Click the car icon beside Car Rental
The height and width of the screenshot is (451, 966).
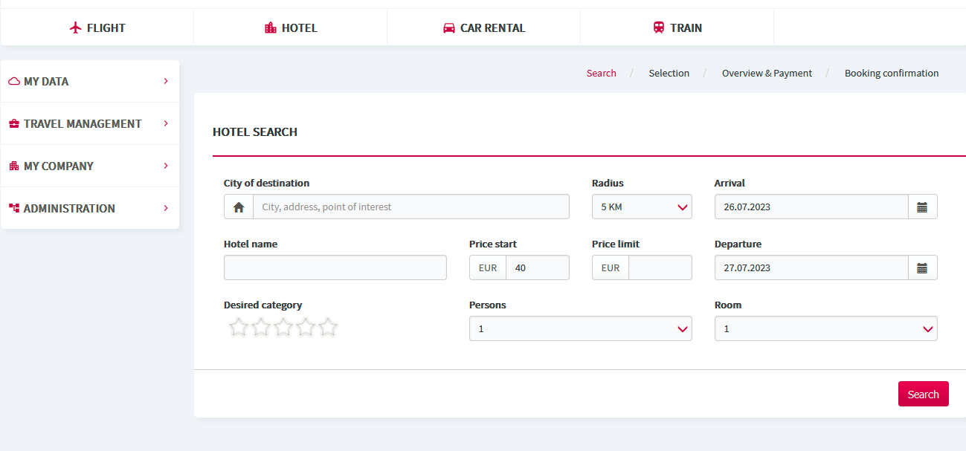pyautogui.click(x=449, y=28)
